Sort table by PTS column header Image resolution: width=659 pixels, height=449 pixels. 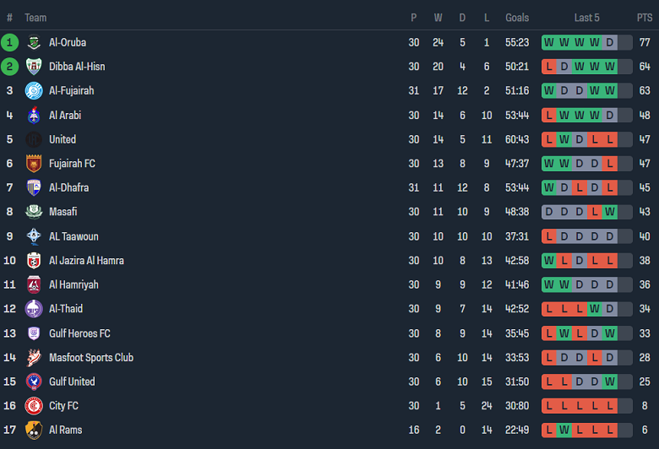click(x=645, y=18)
